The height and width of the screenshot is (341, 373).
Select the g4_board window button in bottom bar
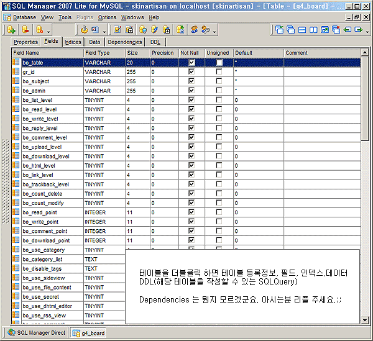(88, 333)
